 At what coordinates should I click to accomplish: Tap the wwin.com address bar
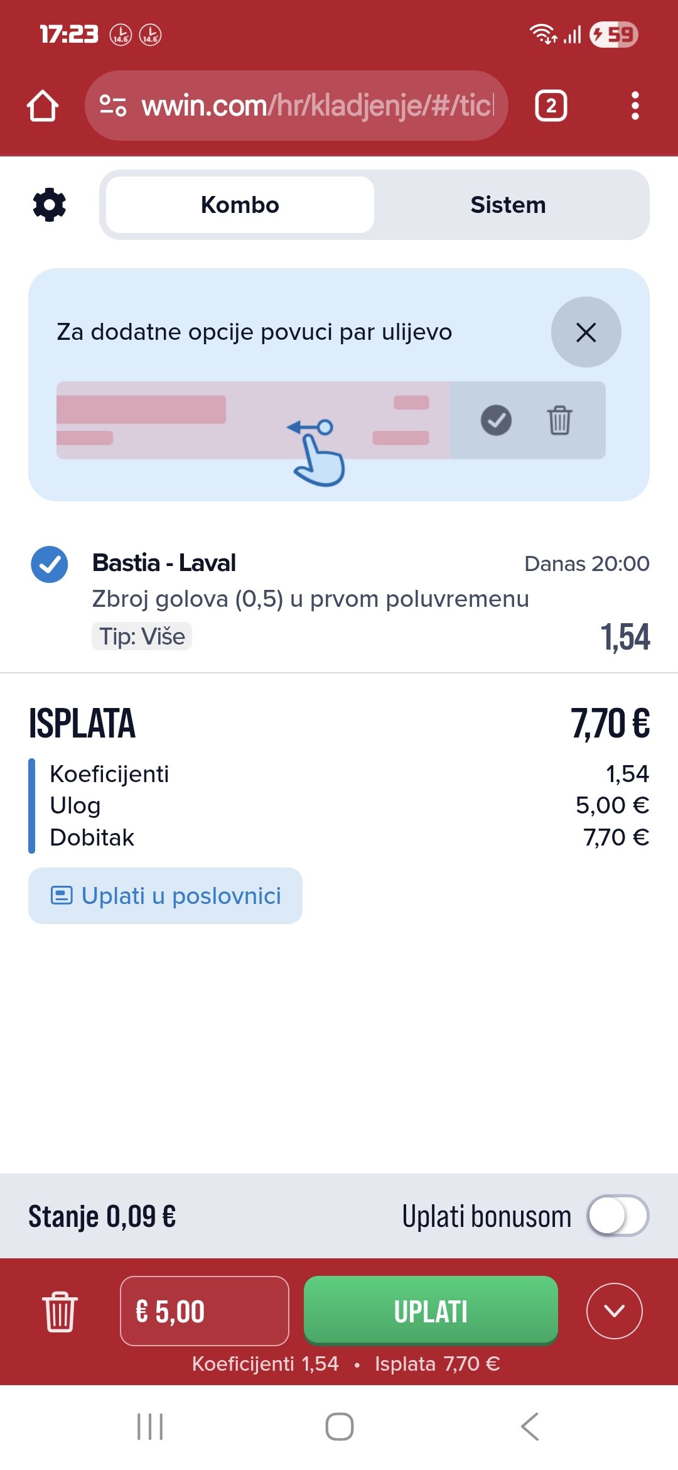pos(317,106)
